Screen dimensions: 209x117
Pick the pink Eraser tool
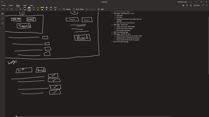[25, 9]
